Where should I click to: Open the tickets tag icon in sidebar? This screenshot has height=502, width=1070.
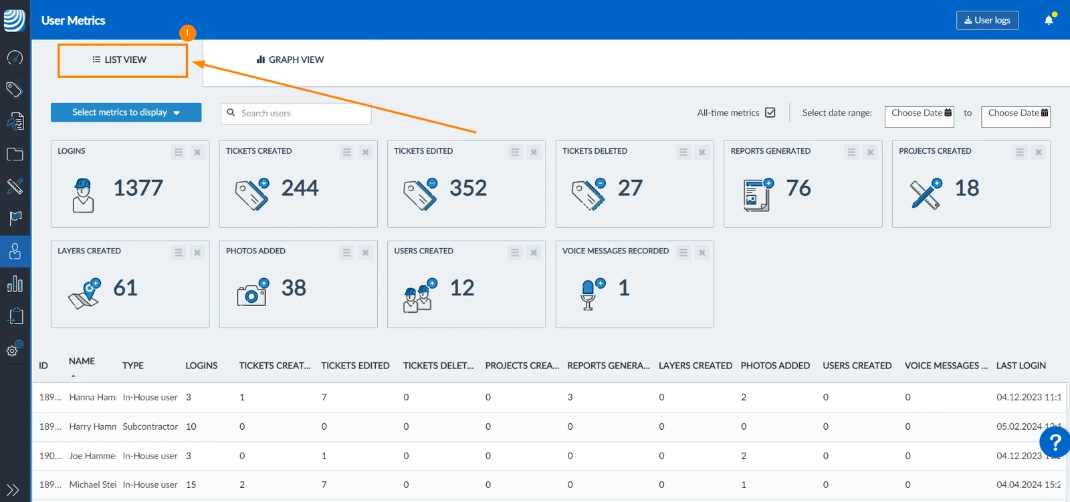tap(15, 90)
